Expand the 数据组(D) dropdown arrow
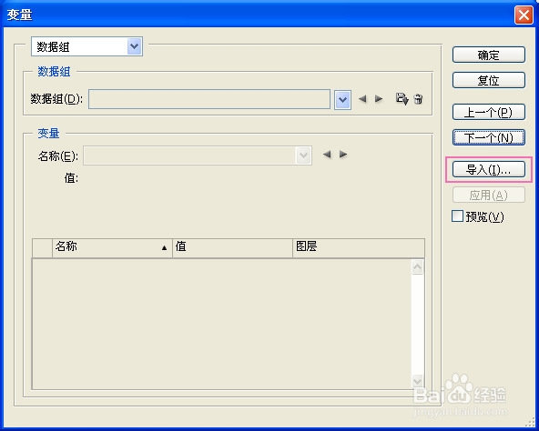 (342, 100)
